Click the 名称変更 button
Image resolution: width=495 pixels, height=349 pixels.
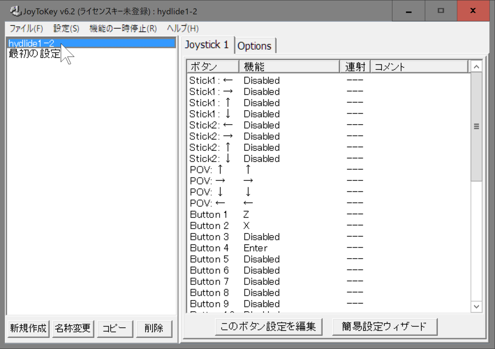(x=73, y=328)
